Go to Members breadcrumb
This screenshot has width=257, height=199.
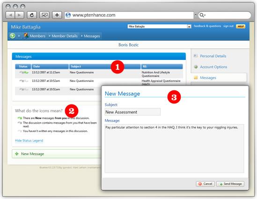click(37, 36)
